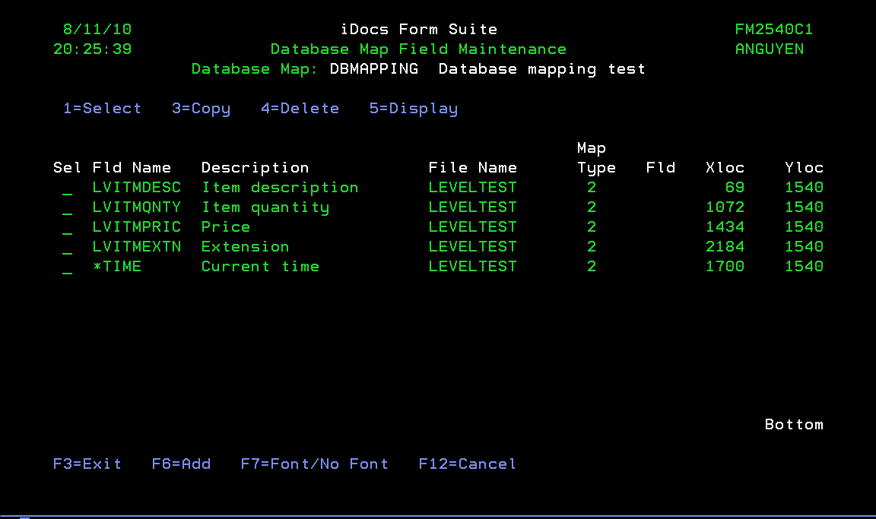Click the LEVELTEST file name for LVITMEXTN
Image resolution: width=876 pixels, height=519 pixels.
(x=472, y=247)
